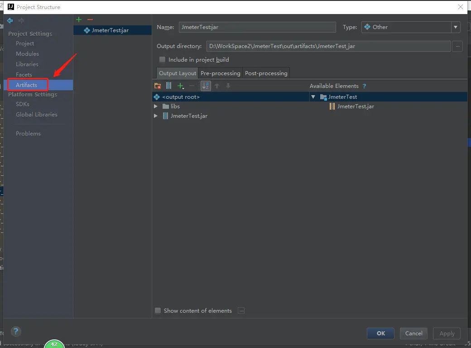Image resolution: width=471 pixels, height=348 pixels.
Task: Switch to the Output Layout tab
Action: point(177,73)
